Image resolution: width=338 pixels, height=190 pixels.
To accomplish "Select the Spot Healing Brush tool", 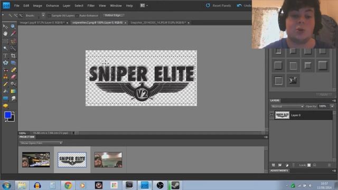I will [x=13, y=70].
